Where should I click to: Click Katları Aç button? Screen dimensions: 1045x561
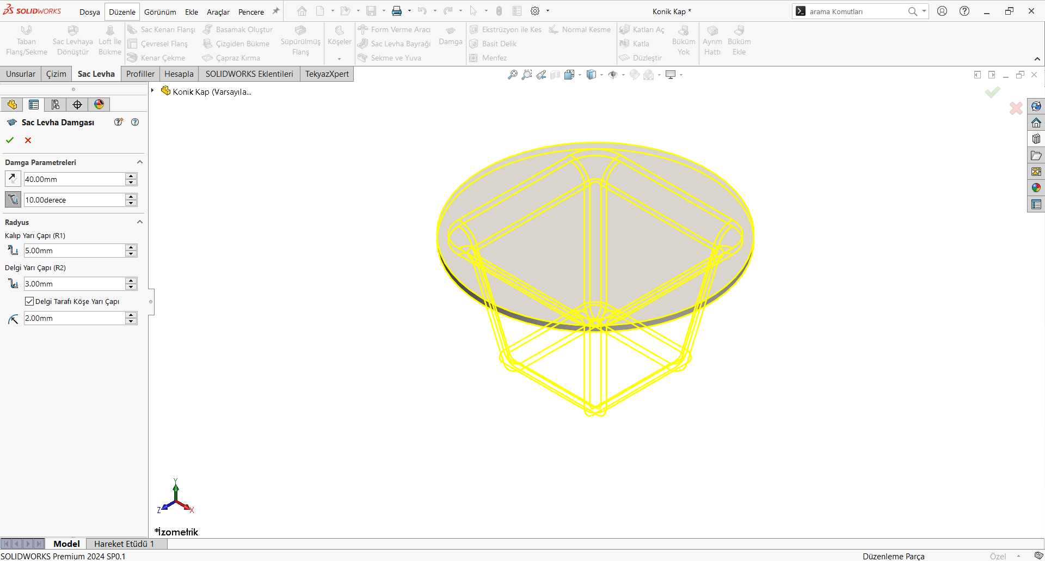click(x=642, y=29)
